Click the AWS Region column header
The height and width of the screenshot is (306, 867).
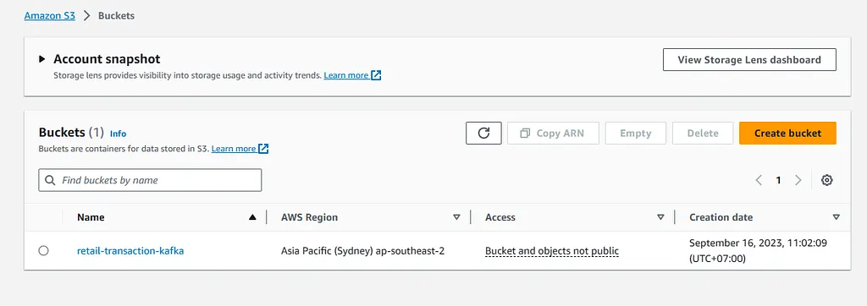coord(309,217)
